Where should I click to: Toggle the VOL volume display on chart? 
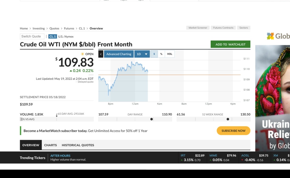(170, 54)
